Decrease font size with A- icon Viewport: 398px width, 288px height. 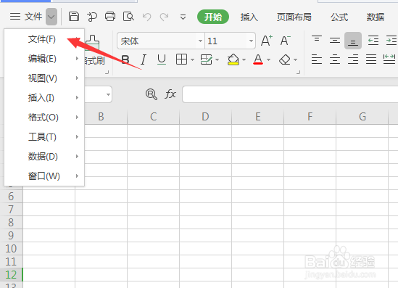click(x=286, y=41)
